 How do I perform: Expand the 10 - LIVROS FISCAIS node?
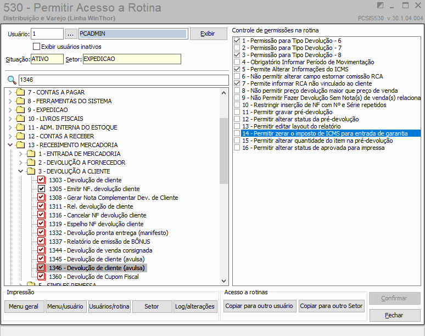click(x=10, y=119)
